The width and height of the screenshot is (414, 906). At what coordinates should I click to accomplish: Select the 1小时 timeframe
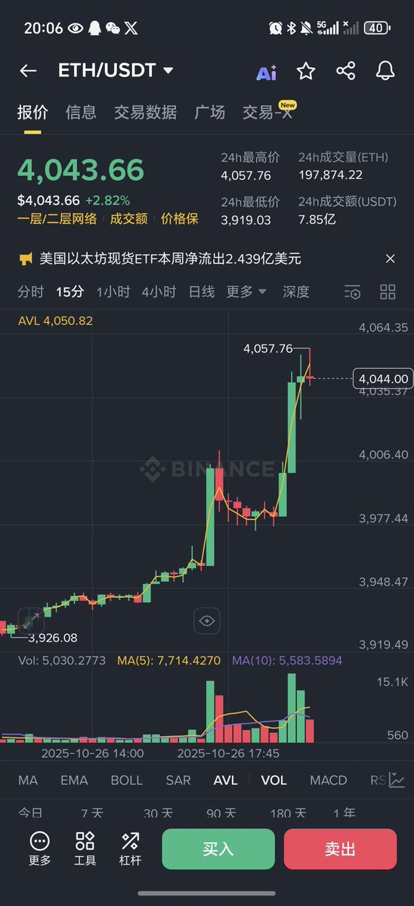(113, 292)
